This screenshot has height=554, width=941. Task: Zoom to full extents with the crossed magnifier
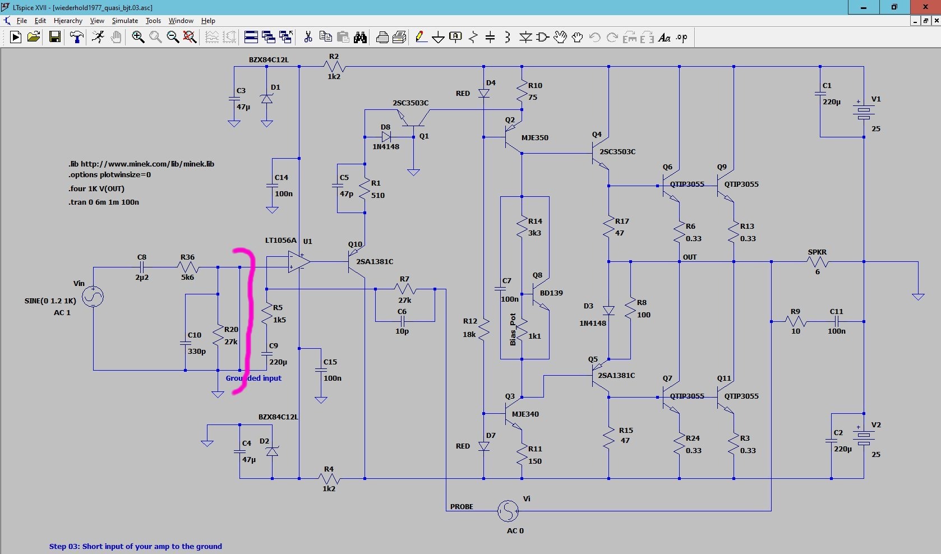point(190,37)
